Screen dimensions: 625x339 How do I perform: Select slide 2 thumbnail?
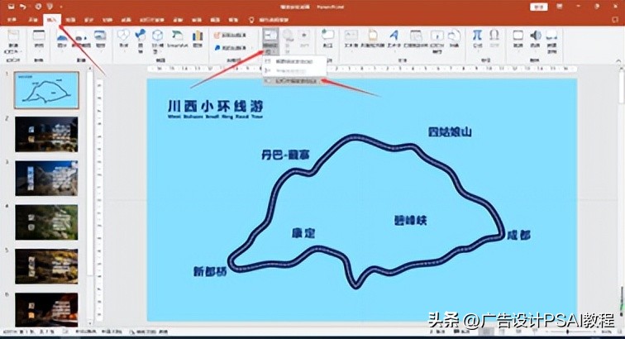tap(46, 135)
